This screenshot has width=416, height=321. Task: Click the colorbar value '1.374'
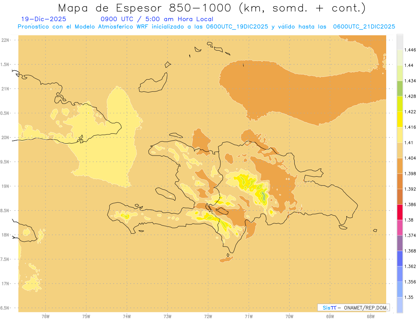[409, 235]
